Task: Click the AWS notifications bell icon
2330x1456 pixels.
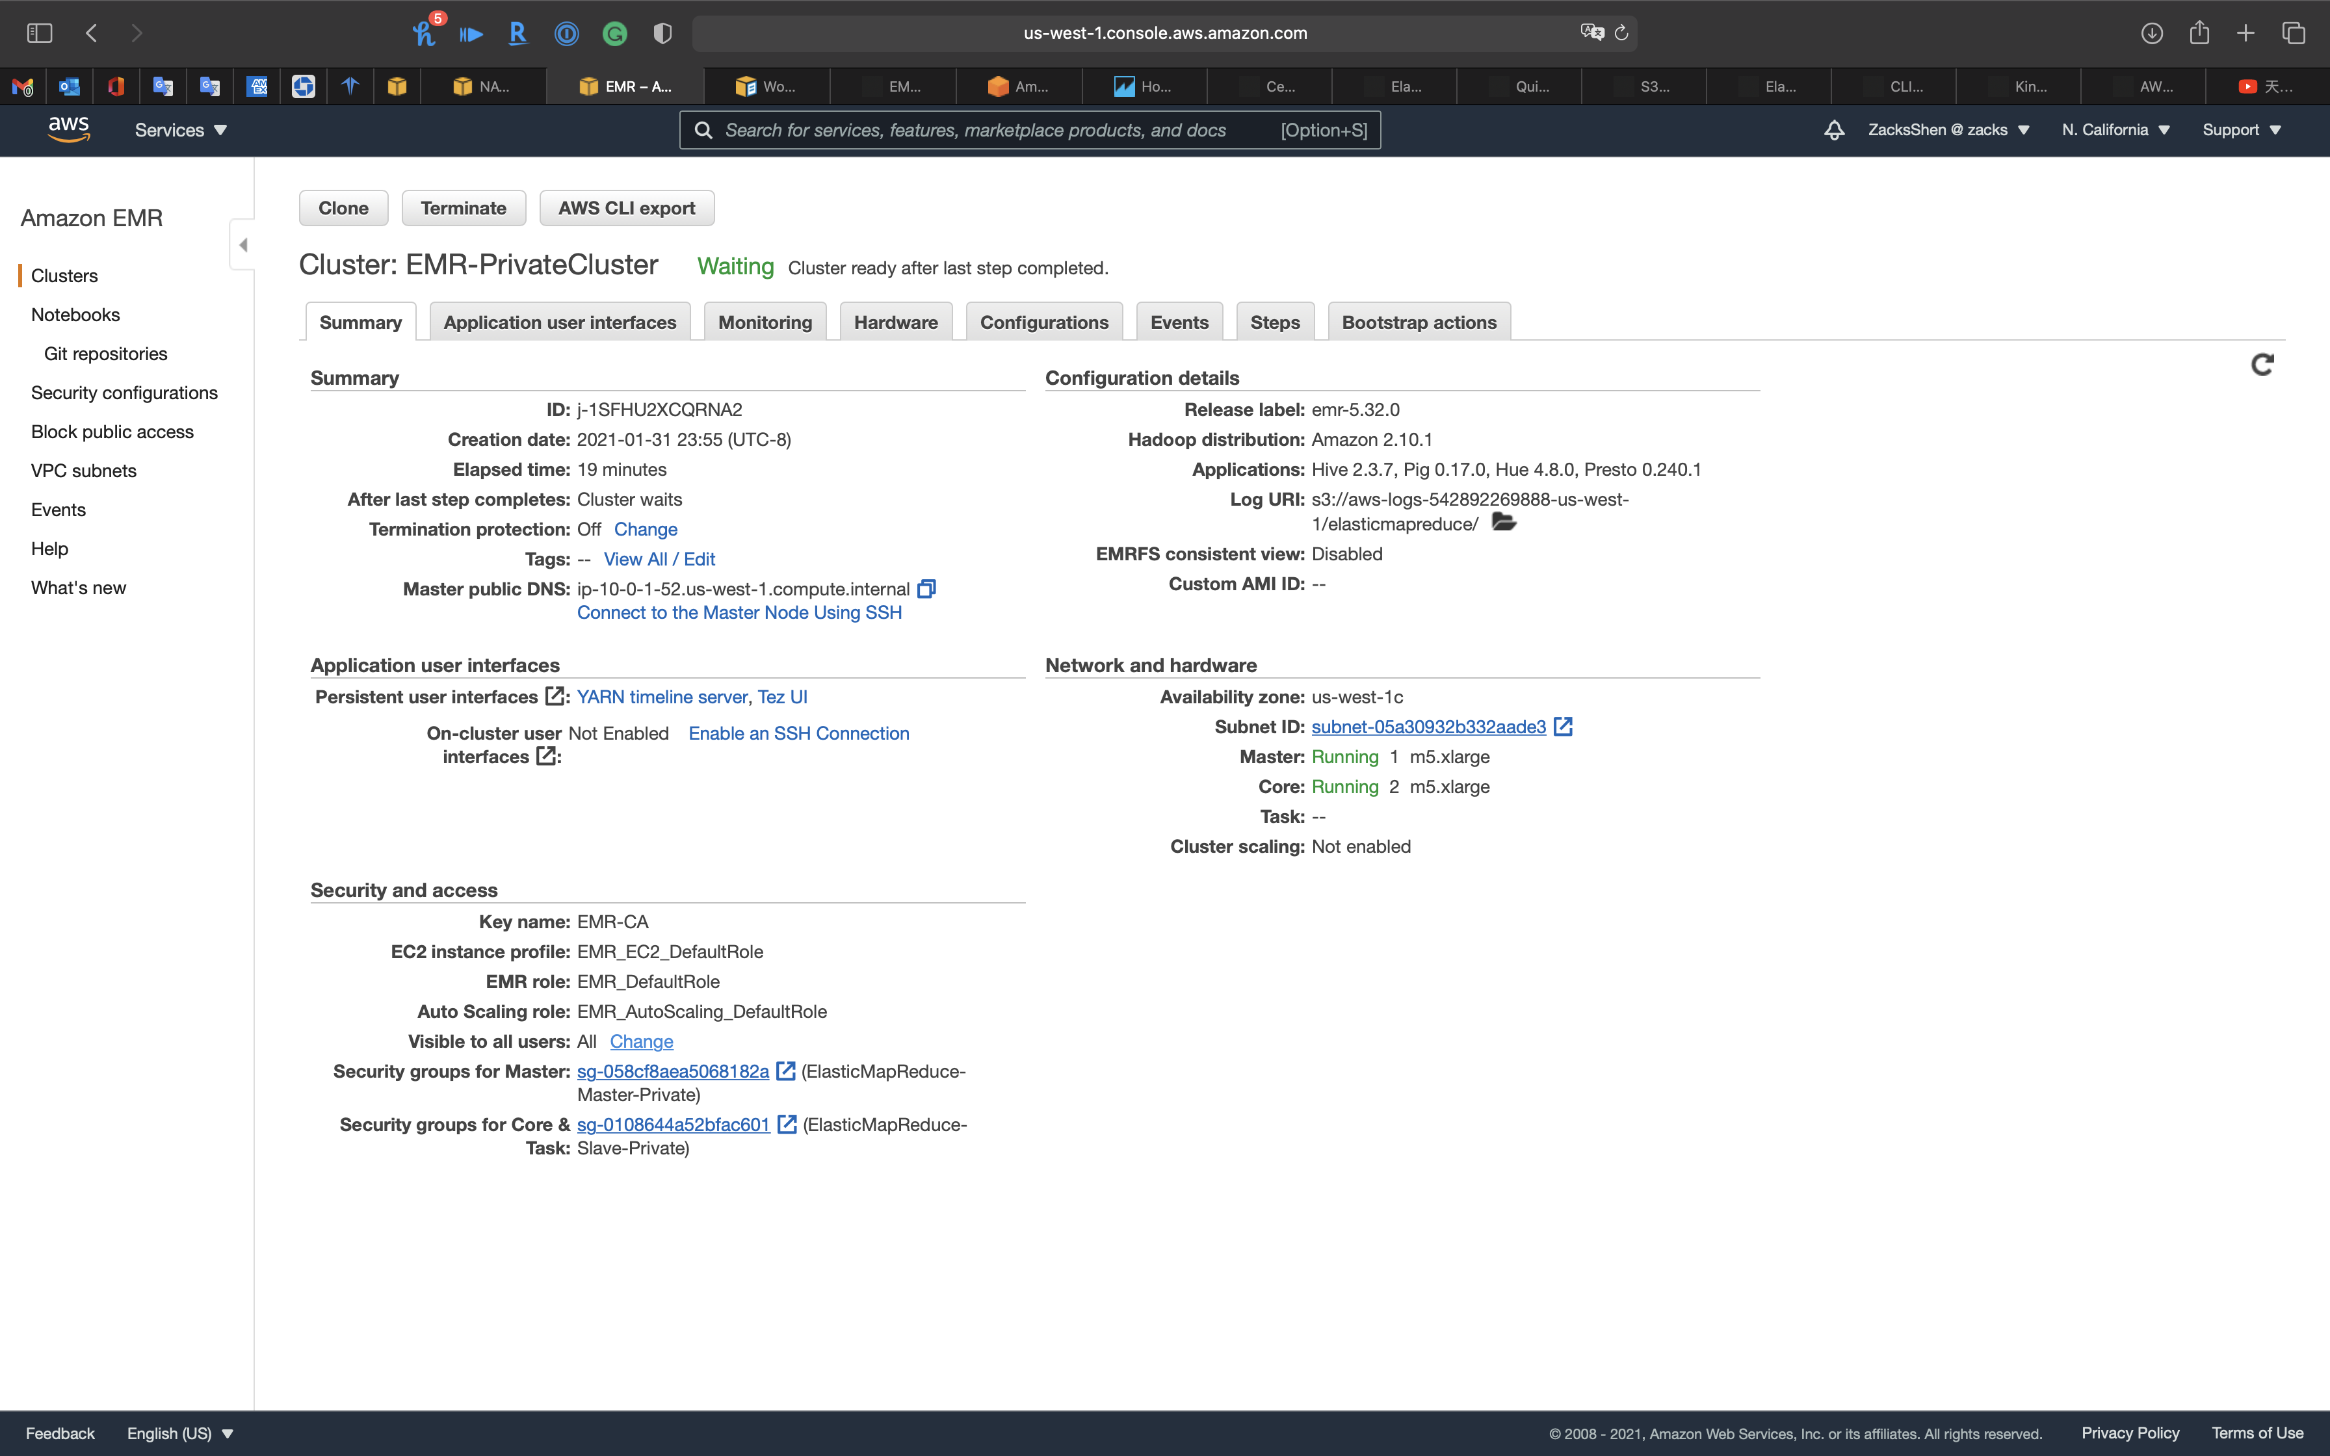Action: [x=1834, y=130]
